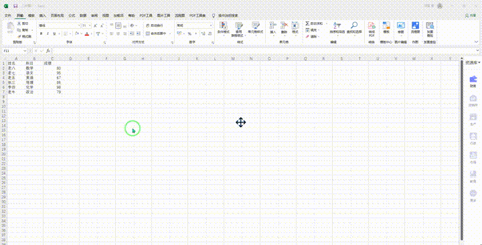This screenshot has height=245, width=482.
Task: Click the Delete cells (删除) icon
Action: [x=284, y=26]
